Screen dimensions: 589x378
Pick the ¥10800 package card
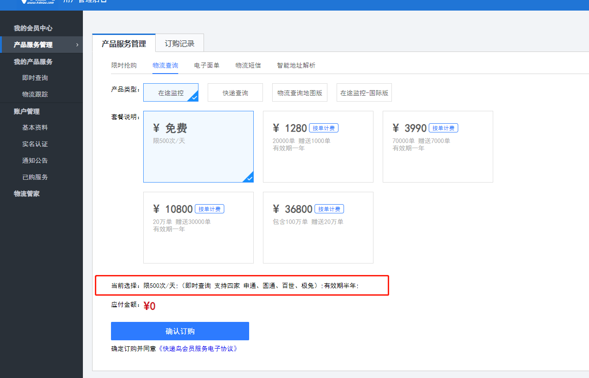pos(198,228)
